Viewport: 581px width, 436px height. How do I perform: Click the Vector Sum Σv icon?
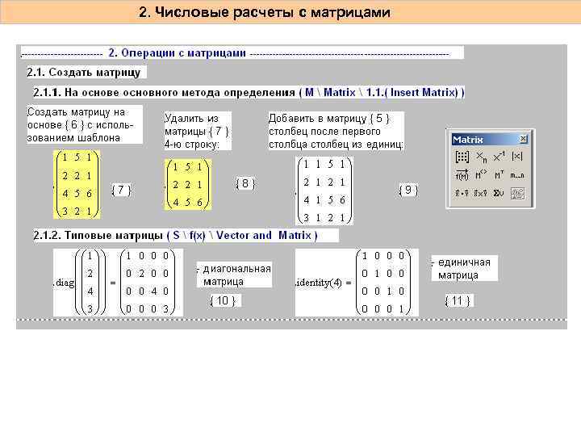pos(499,193)
